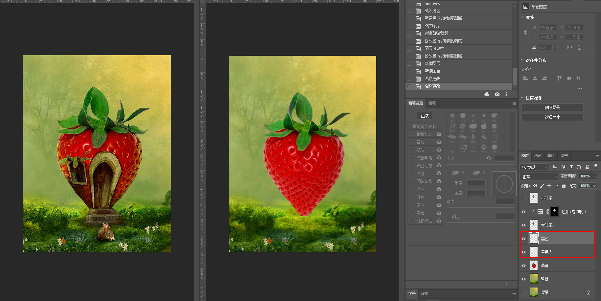This screenshot has width=601, height=301.
Task: Click the brush size slider
Action: coord(480,165)
